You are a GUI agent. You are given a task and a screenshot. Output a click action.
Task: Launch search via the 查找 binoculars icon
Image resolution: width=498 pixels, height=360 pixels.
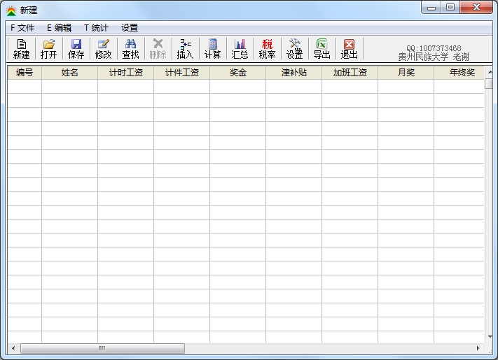(130, 49)
